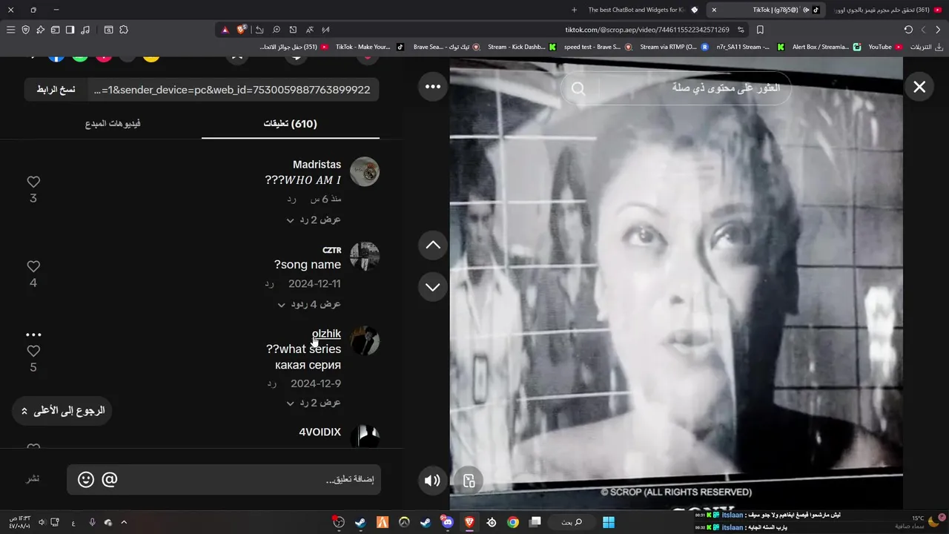Viewport: 949px width, 534px height.
Task: Like the Madristas comment
Action: coord(33,182)
